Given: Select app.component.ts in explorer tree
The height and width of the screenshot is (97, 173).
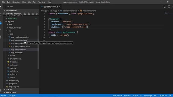Looking at the screenshot, I should click(18, 50).
